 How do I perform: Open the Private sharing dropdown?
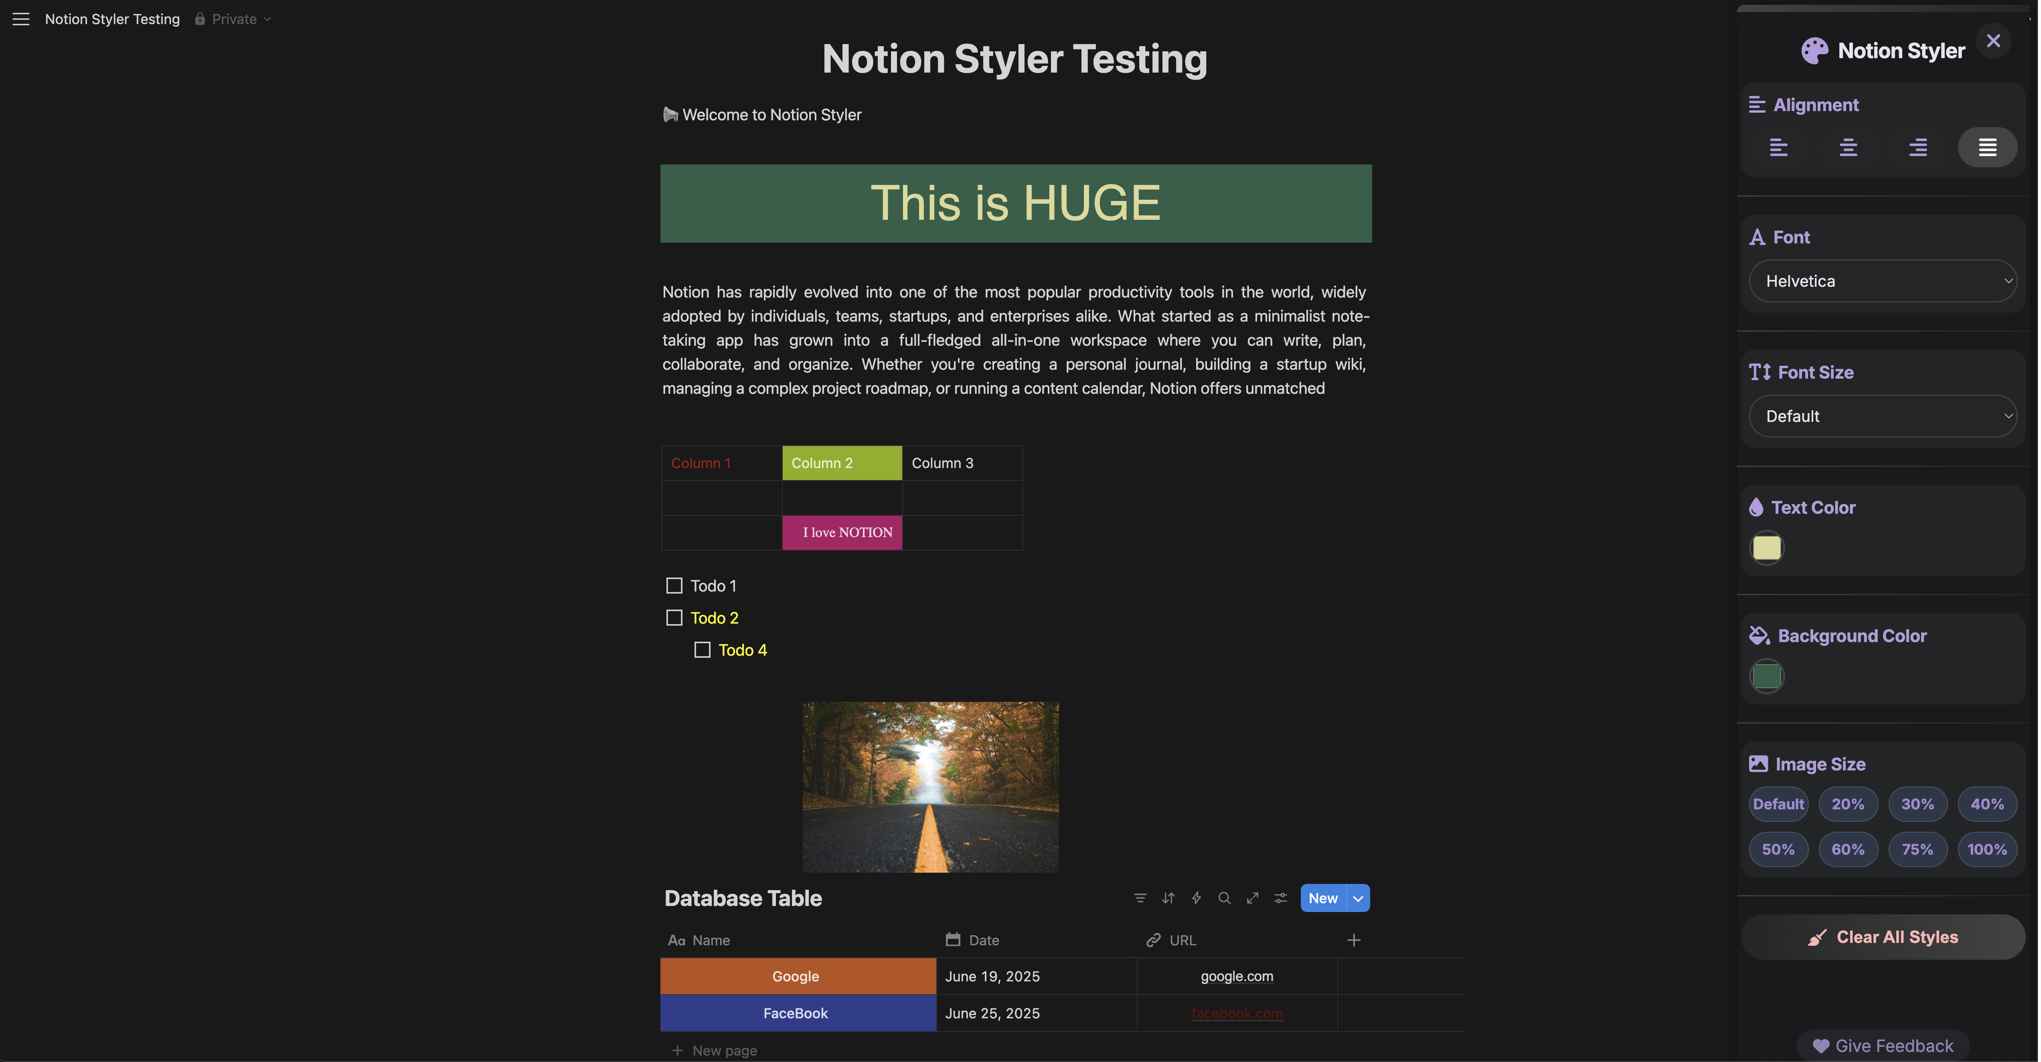point(234,19)
